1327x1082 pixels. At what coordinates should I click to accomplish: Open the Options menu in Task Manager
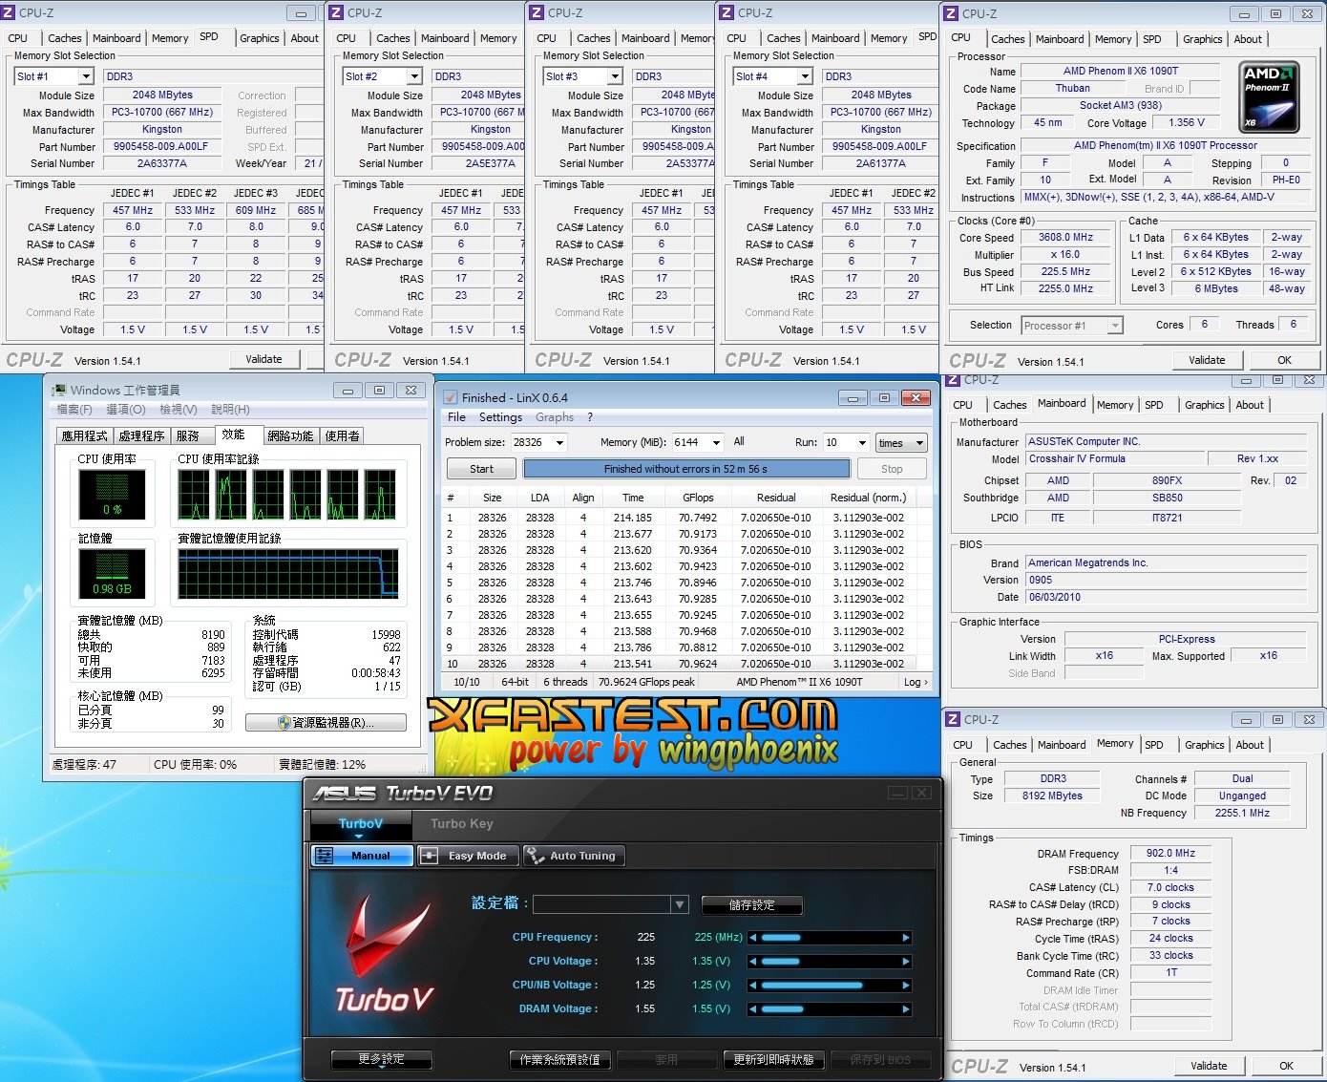tap(126, 410)
